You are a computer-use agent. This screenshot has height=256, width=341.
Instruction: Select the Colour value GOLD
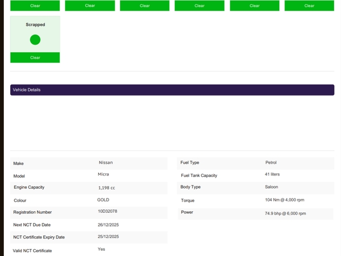[103, 200]
